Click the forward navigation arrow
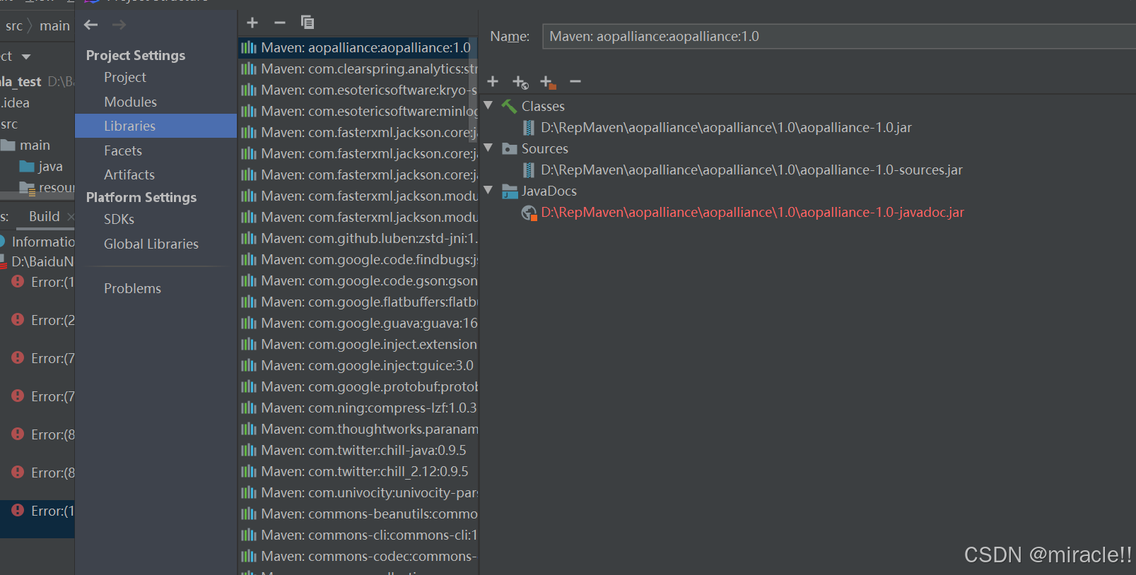 [x=119, y=25]
